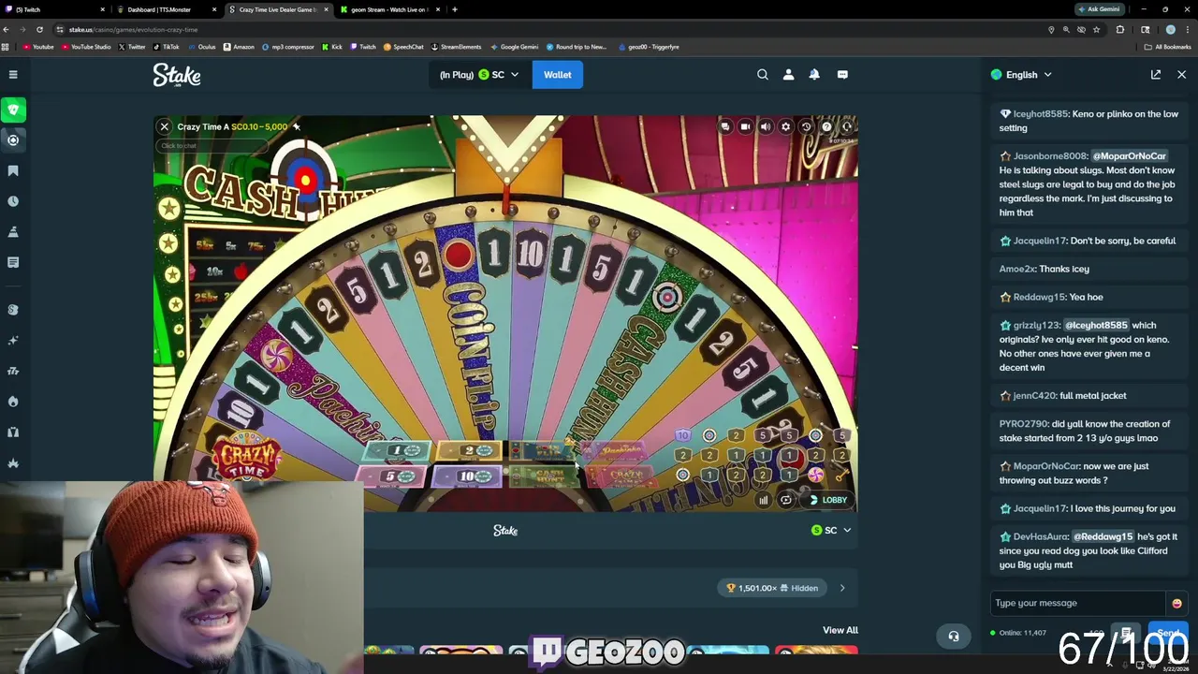1198x674 pixels.
Task: Toggle the chat bubble icon in header
Action: point(842,75)
